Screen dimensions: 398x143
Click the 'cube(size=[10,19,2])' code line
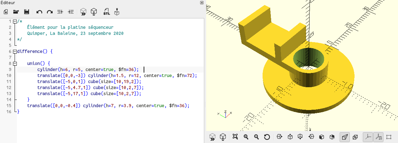[x=89, y=81]
